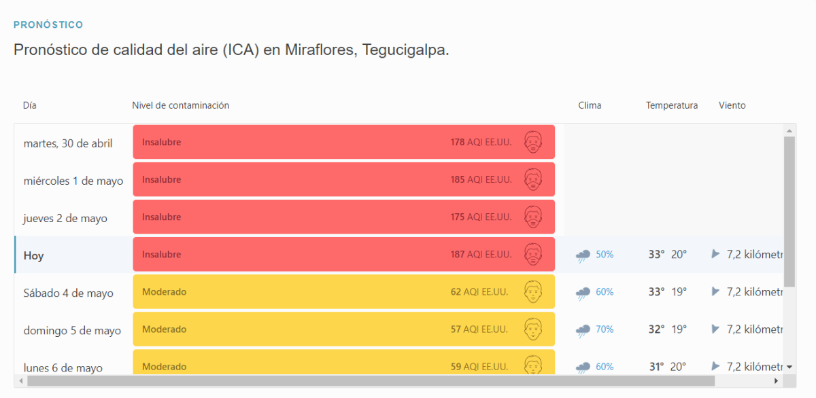Click the yellow Moderado bar showing 57 AQI
This screenshot has width=816, height=398.
click(343, 329)
